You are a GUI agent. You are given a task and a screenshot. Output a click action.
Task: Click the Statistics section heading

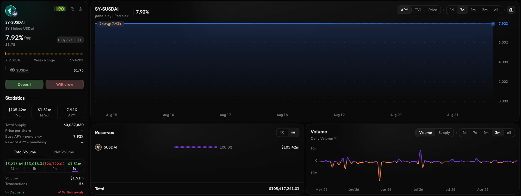tap(15, 98)
